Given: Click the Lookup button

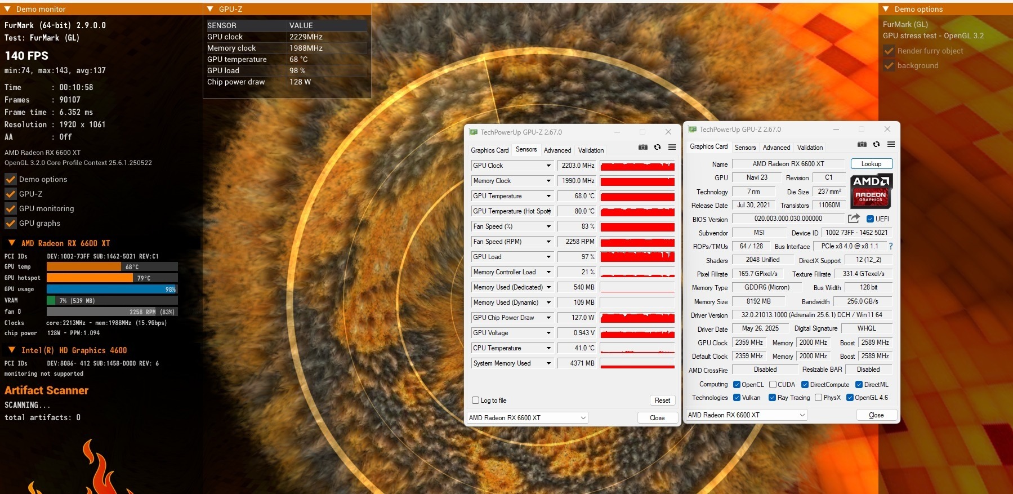Looking at the screenshot, I should click(871, 164).
